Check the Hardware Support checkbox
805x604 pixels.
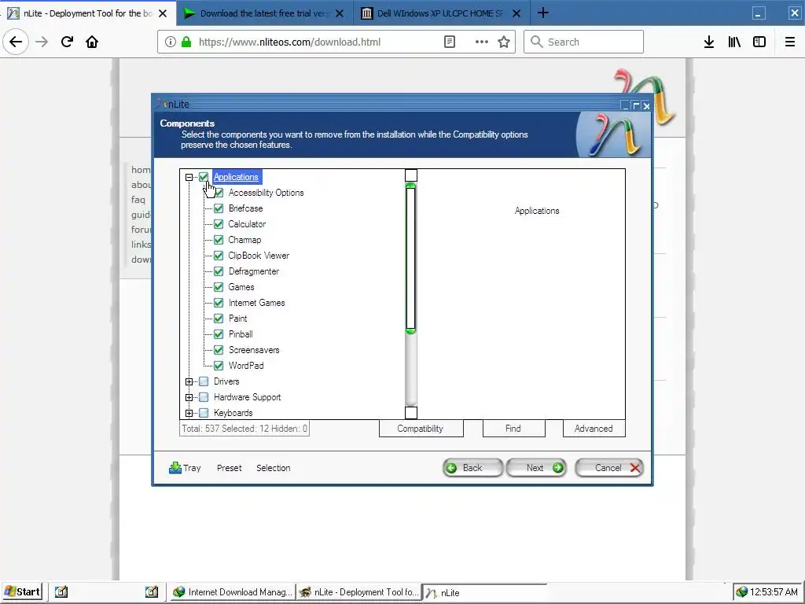click(x=204, y=397)
